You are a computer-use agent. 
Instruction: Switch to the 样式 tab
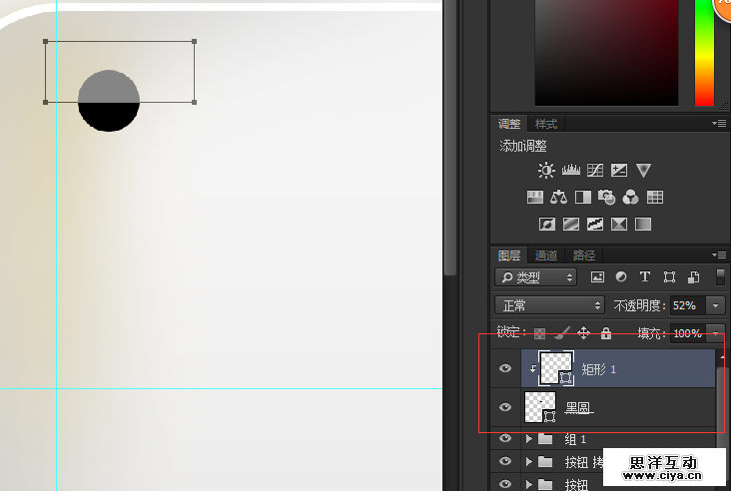tap(546, 124)
